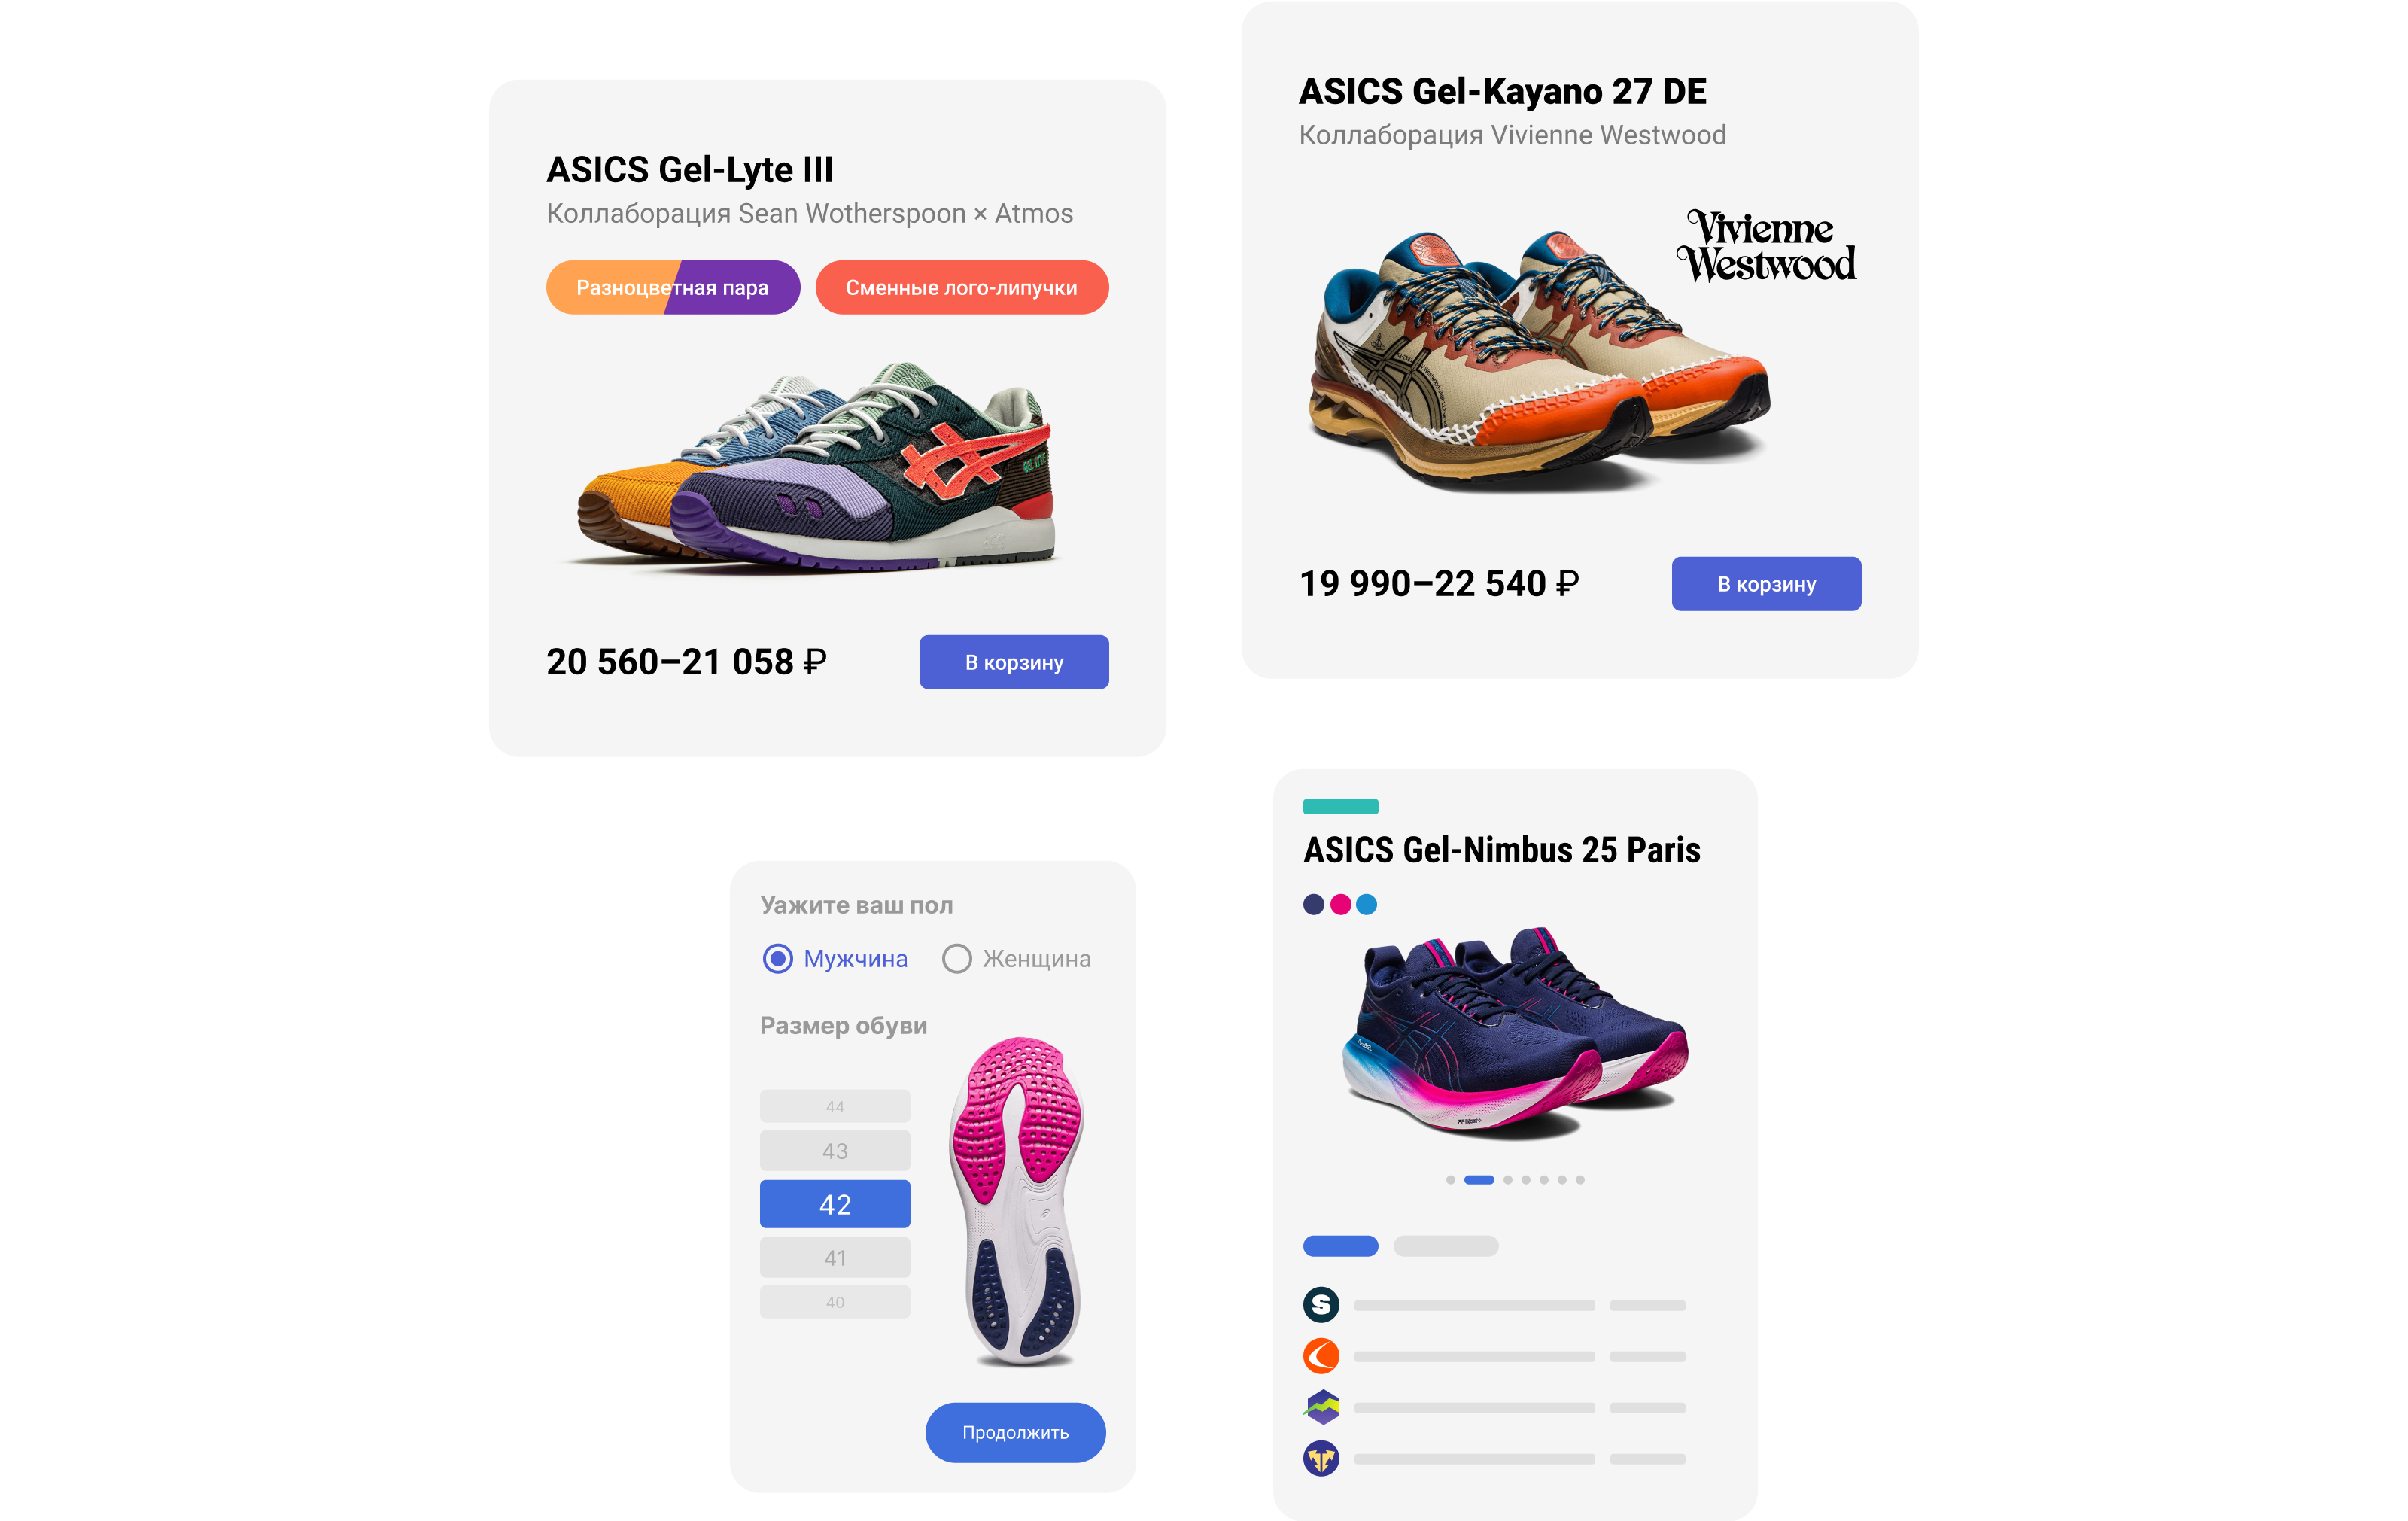Choose shoe size 43
This screenshot has height=1521, width=2408.
835,1151
